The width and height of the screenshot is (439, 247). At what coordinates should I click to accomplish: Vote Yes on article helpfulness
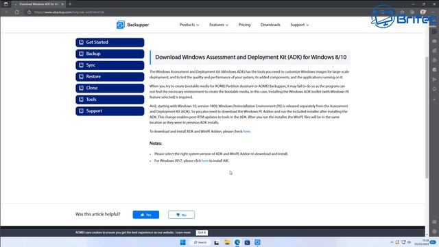(146, 215)
